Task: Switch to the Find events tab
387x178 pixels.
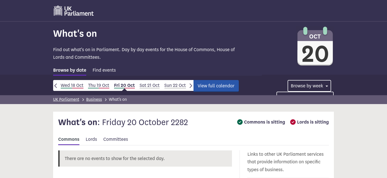Action: [x=104, y=70]
